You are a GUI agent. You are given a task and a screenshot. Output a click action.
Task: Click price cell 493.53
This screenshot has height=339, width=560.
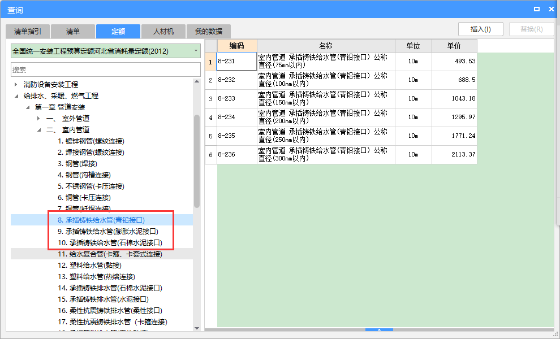pyautogui.click(x=454, y=62)
